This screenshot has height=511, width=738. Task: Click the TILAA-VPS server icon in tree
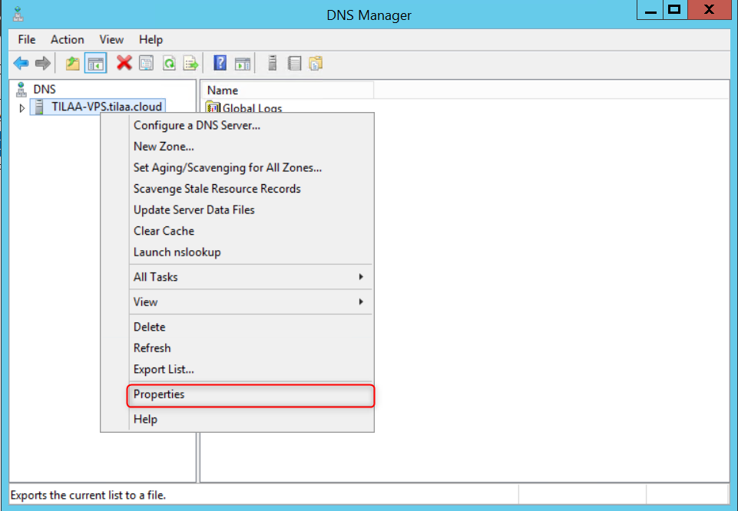pyautogui.click(x=39, y=107)
